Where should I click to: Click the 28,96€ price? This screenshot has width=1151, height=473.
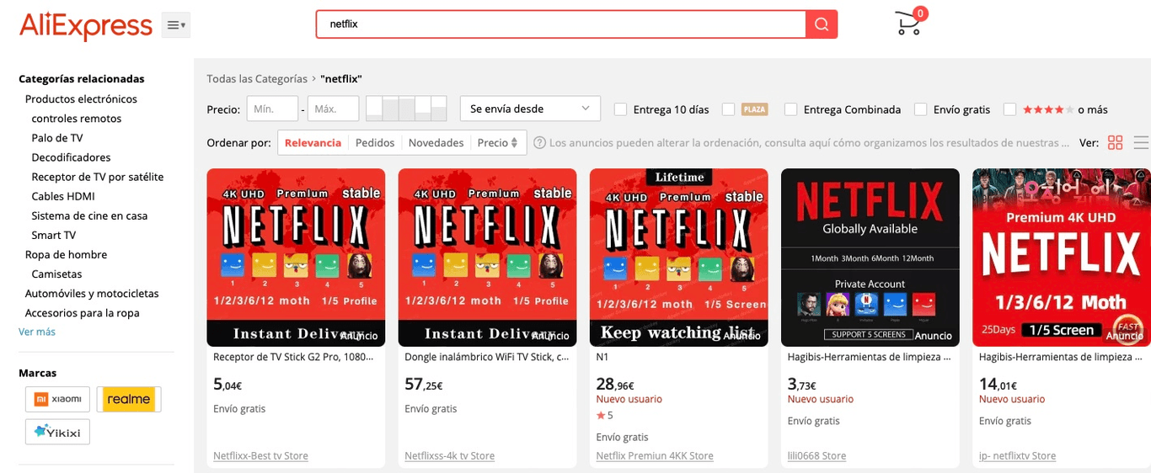point(615,385)
